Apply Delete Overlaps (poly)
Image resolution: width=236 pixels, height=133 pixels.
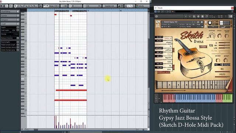tap(18, 50)
